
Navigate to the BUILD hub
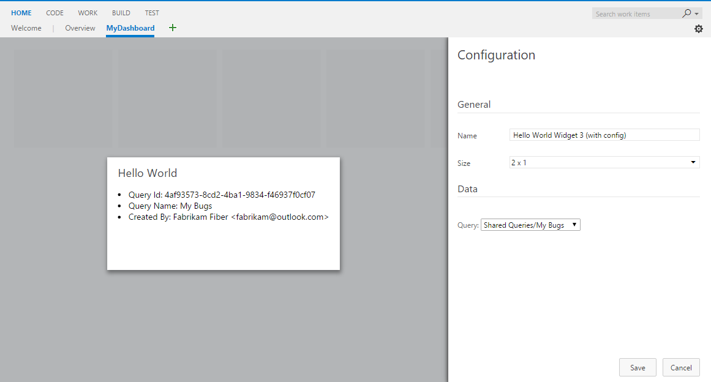tap(121, 12)
